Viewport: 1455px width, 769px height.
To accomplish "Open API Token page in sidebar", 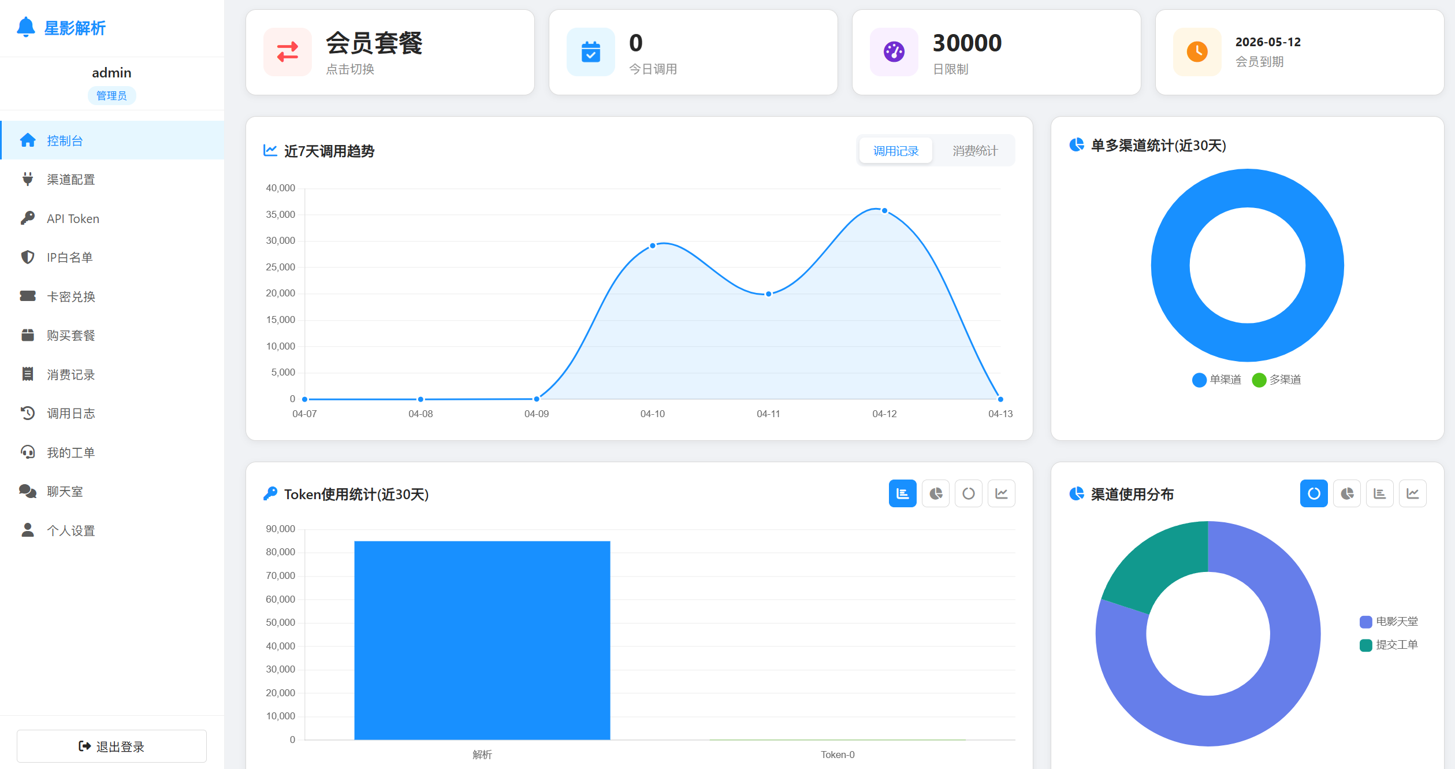I will coord(112,218).
